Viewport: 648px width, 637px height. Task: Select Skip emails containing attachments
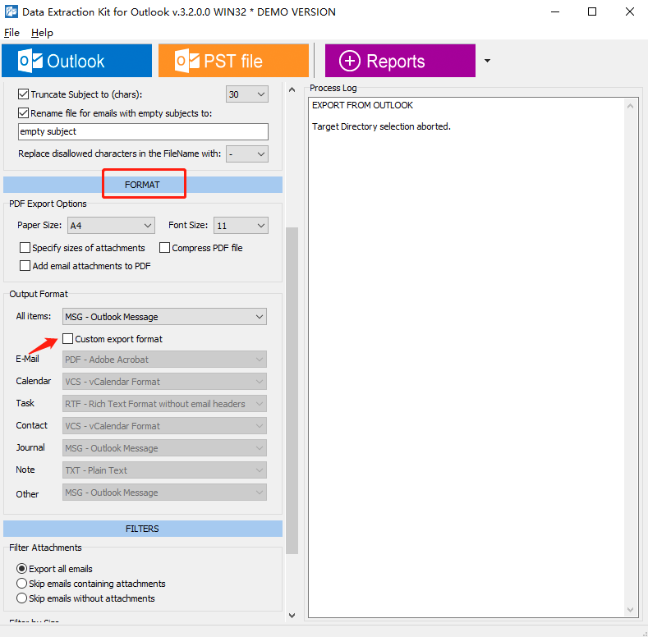point(22,584)
